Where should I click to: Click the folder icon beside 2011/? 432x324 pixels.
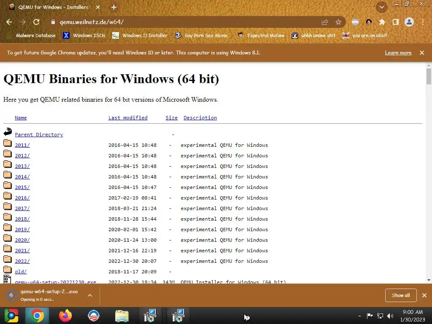tap(8, 143)
